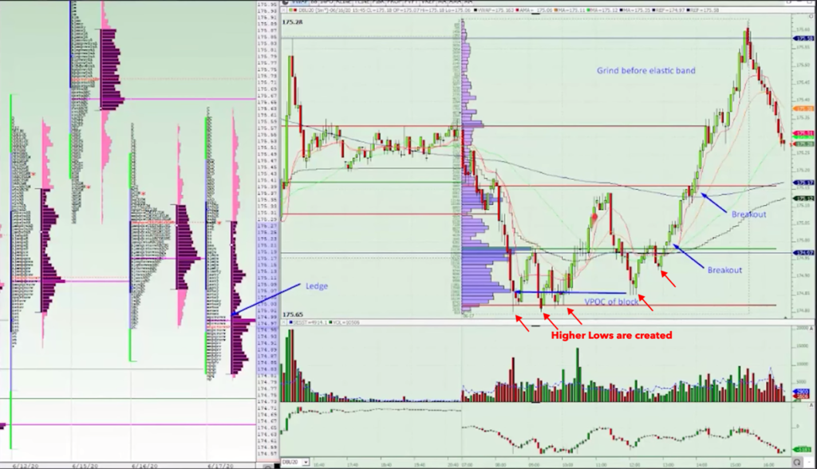
Task: Click the upper Breakout annotation label
Action: click(x=748, y=214)
